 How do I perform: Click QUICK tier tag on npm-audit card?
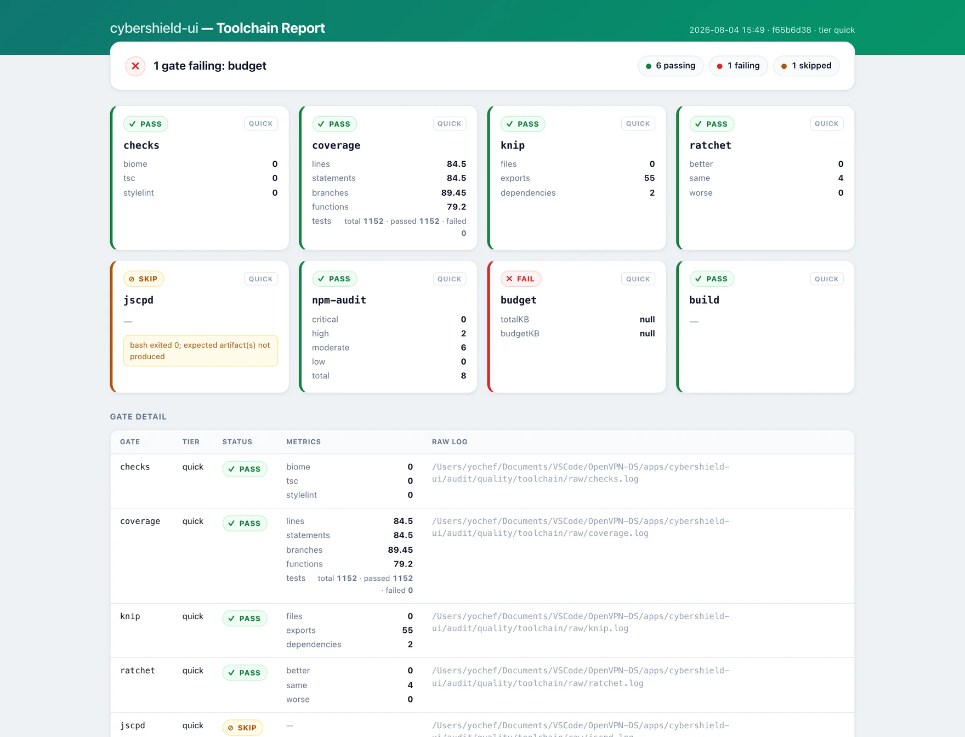point(450,279)
